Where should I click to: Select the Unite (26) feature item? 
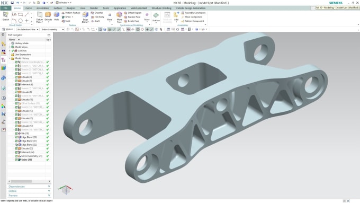click(26, 160)
